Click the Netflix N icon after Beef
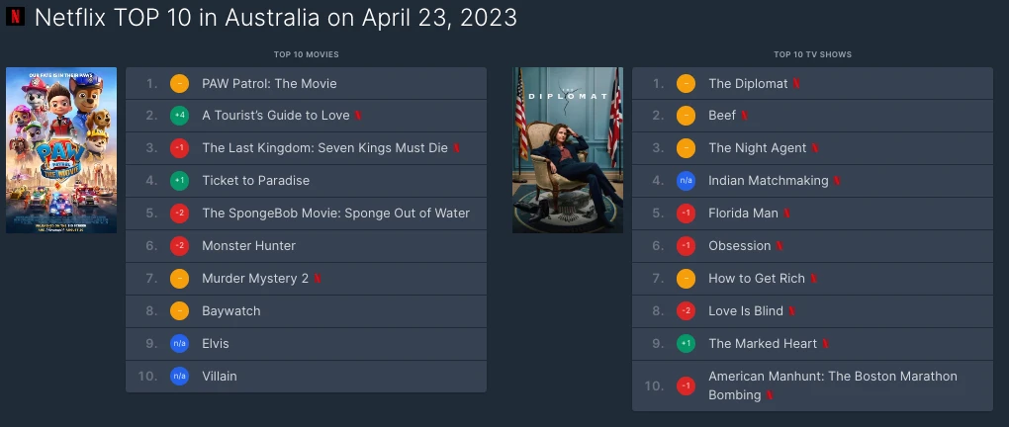The height and width of the screenshot is (427, 1009). (x=745, y=116)
